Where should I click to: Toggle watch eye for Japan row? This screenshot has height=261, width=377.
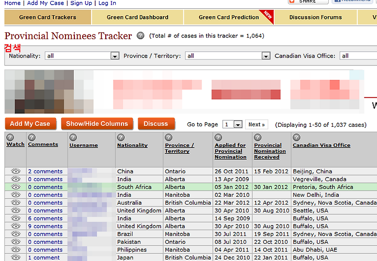pyautogui.click(x=16, y=257)
